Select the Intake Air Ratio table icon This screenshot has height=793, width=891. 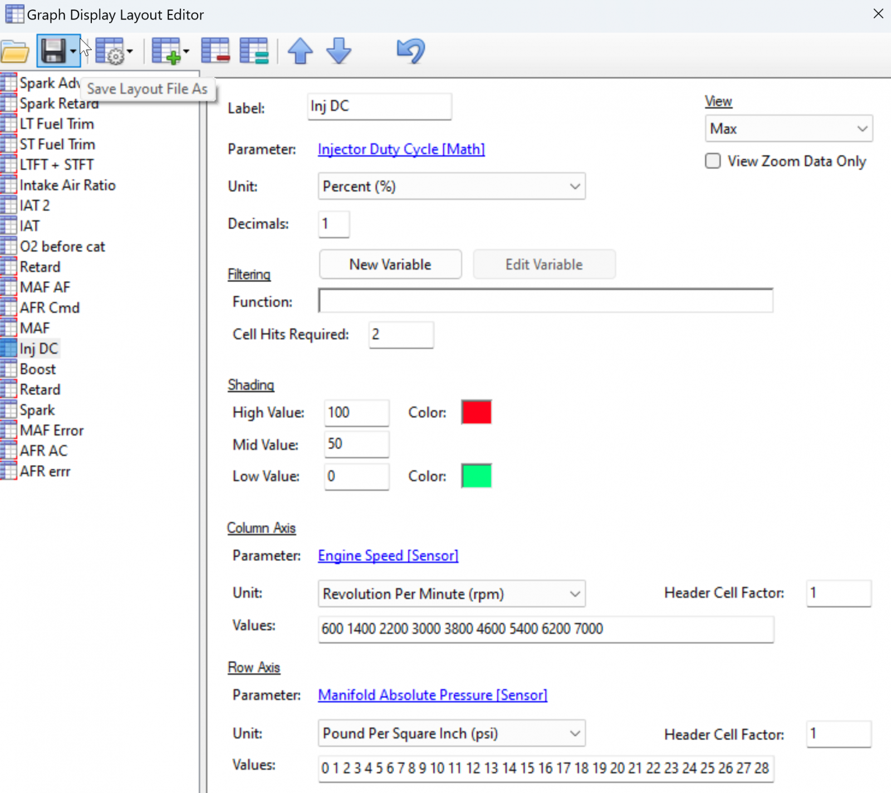(8, 185)
